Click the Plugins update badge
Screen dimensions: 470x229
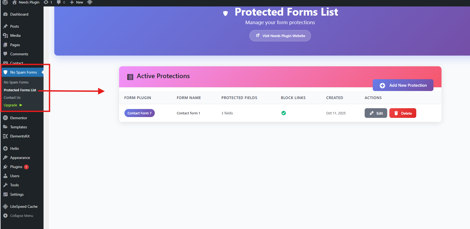coord(26,167)
